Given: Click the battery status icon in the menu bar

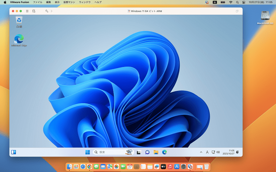Looking at the screenshot, I should (x=223, y=2).
